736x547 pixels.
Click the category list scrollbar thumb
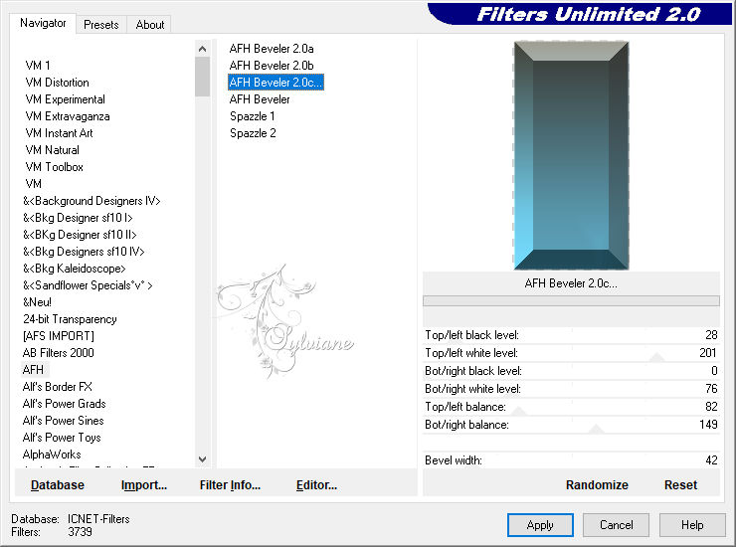click(x=202, y=77)
